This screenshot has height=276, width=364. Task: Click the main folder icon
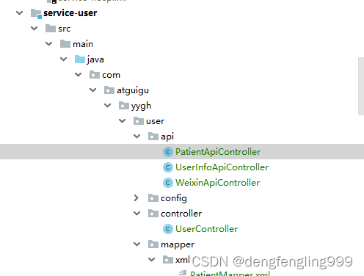pyautogui.click(x=65, y=44)
